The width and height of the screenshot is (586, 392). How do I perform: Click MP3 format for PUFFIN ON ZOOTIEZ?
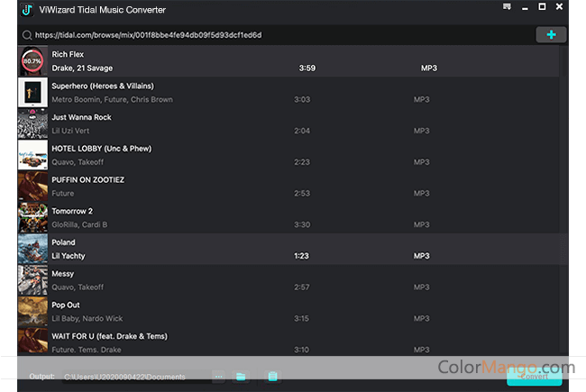tap(422, 193)
